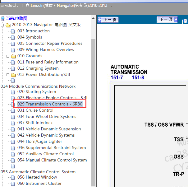Image resolution: width=188 pixels, height=187 pixels.
Task: Open 042 Vehicle Dynamic Systems
Action: [46, 135]
